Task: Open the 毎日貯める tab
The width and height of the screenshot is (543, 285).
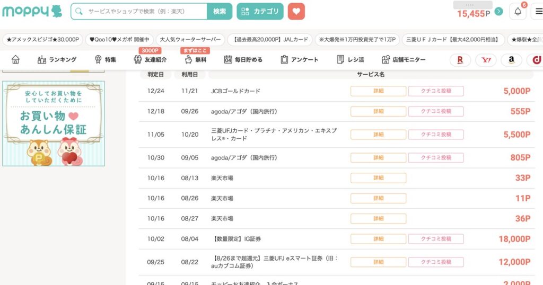Action: coord(243,59)
